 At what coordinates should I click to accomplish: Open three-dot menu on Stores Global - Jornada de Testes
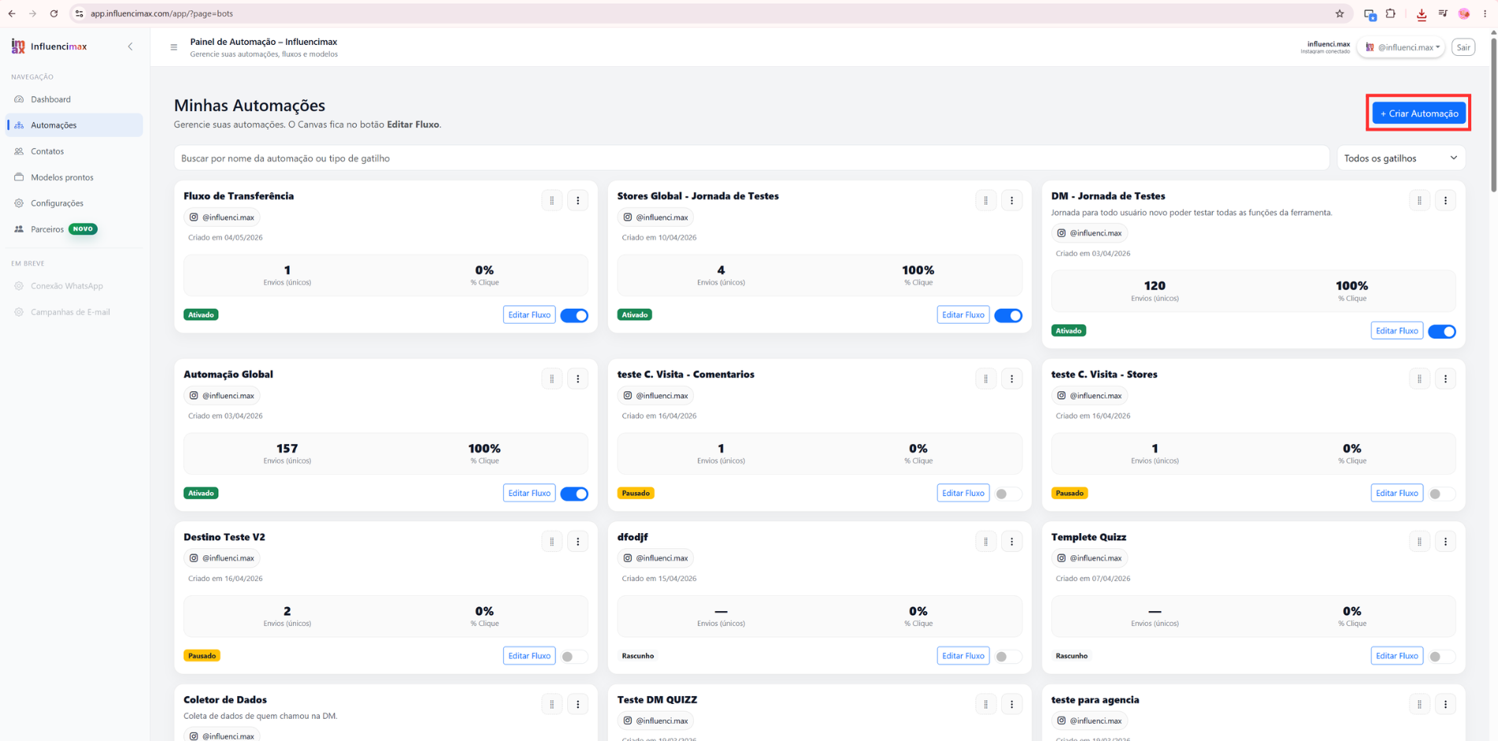point(1012,201)
